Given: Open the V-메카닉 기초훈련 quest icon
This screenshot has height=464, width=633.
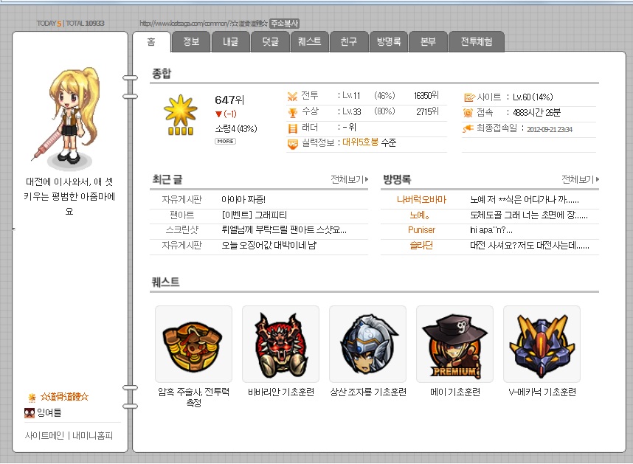Looking at the screenshot, I should [542, 344].
